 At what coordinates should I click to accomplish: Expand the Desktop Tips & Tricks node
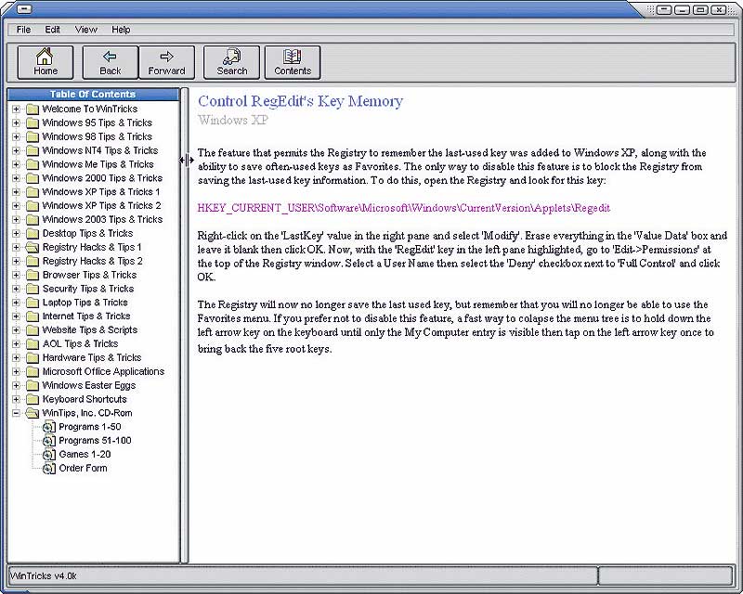pos(16,234)
